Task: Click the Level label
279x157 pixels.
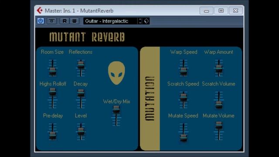Action: pos(81,116)
